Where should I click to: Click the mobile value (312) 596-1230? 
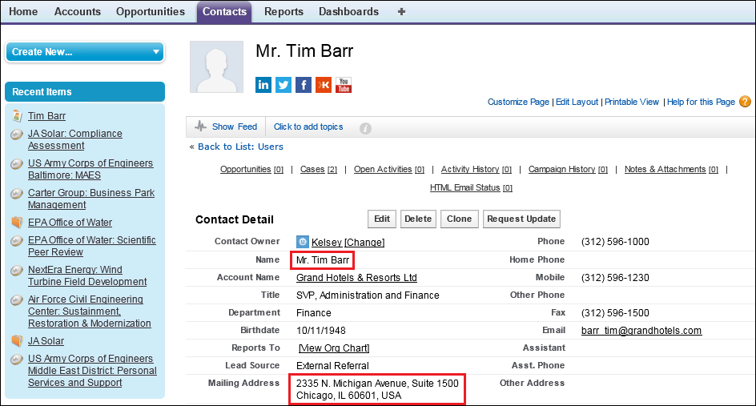615,278
